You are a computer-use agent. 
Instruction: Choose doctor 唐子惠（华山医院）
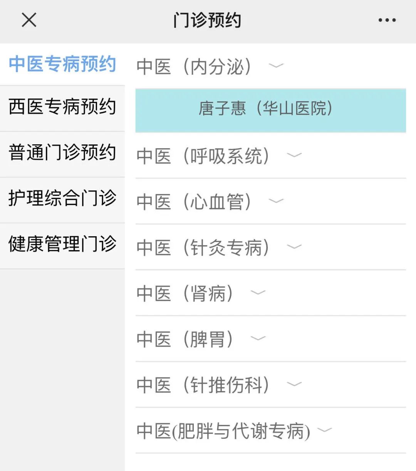270,109
